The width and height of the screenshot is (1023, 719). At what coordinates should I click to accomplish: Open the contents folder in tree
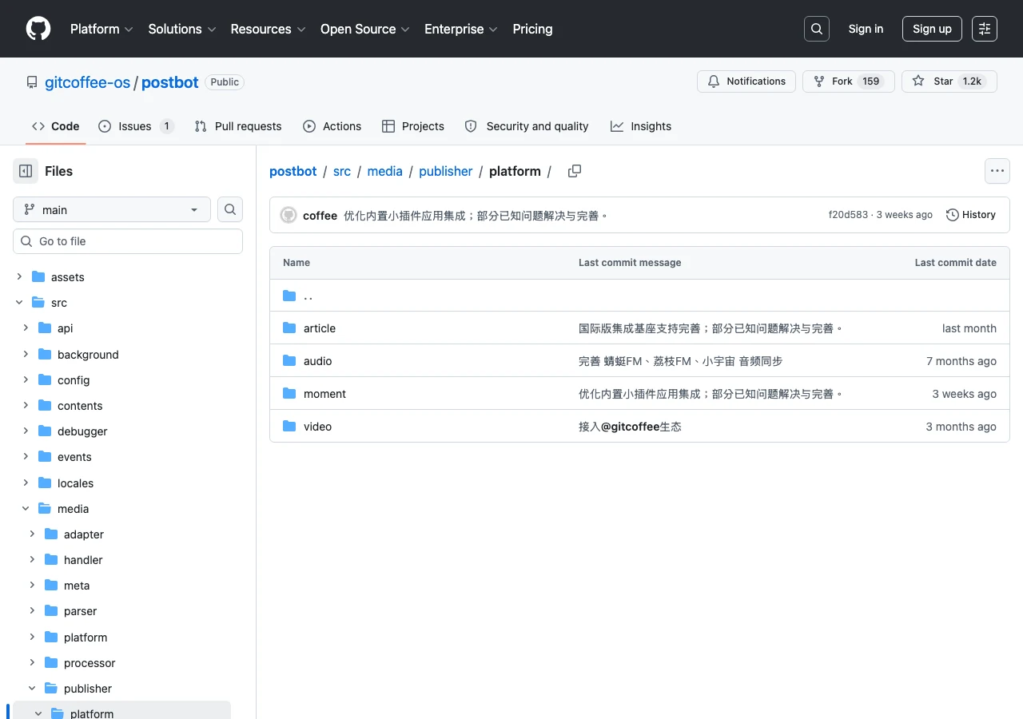tap(80, 406)
